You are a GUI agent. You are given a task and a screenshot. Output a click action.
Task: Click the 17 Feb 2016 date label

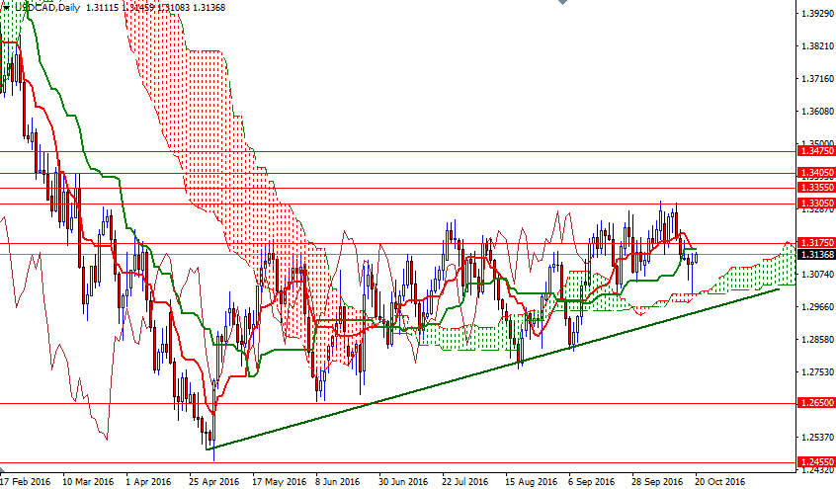click(26, 482)
